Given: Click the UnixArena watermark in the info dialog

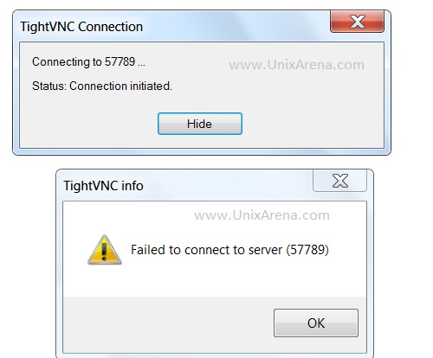Looking at the screenshot, I should (262, 215).
